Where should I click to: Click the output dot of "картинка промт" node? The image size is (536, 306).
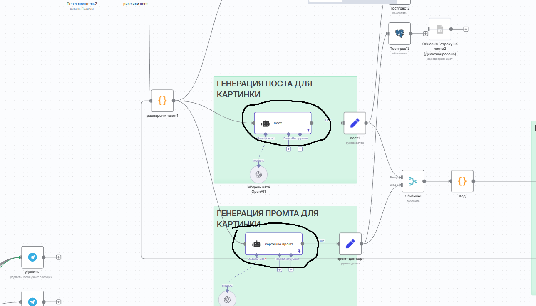(x=302, y=244)
